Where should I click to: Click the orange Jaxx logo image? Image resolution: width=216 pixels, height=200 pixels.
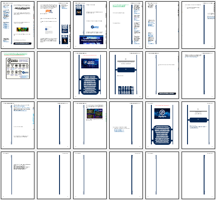point(49,11)
